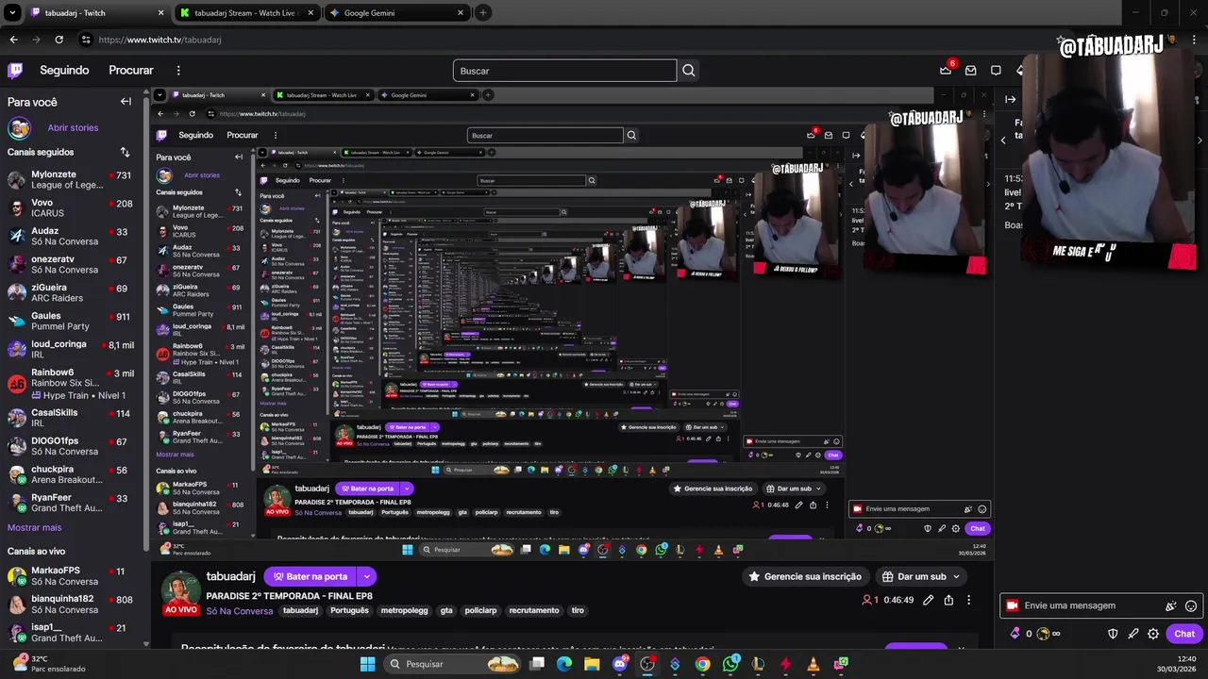Select the Português tag

point(349,610)
